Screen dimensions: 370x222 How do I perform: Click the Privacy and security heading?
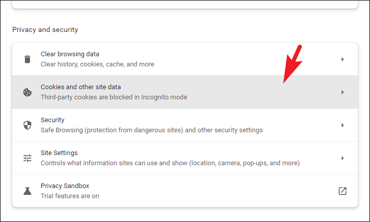coord(45,30)
